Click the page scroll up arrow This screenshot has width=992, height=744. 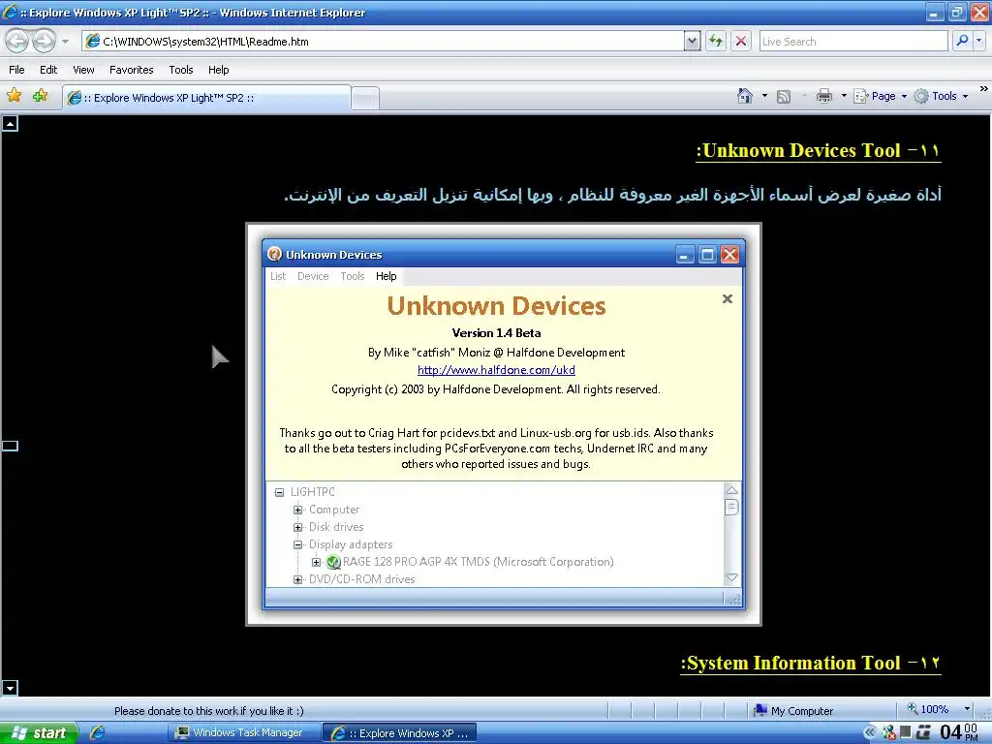10,123
